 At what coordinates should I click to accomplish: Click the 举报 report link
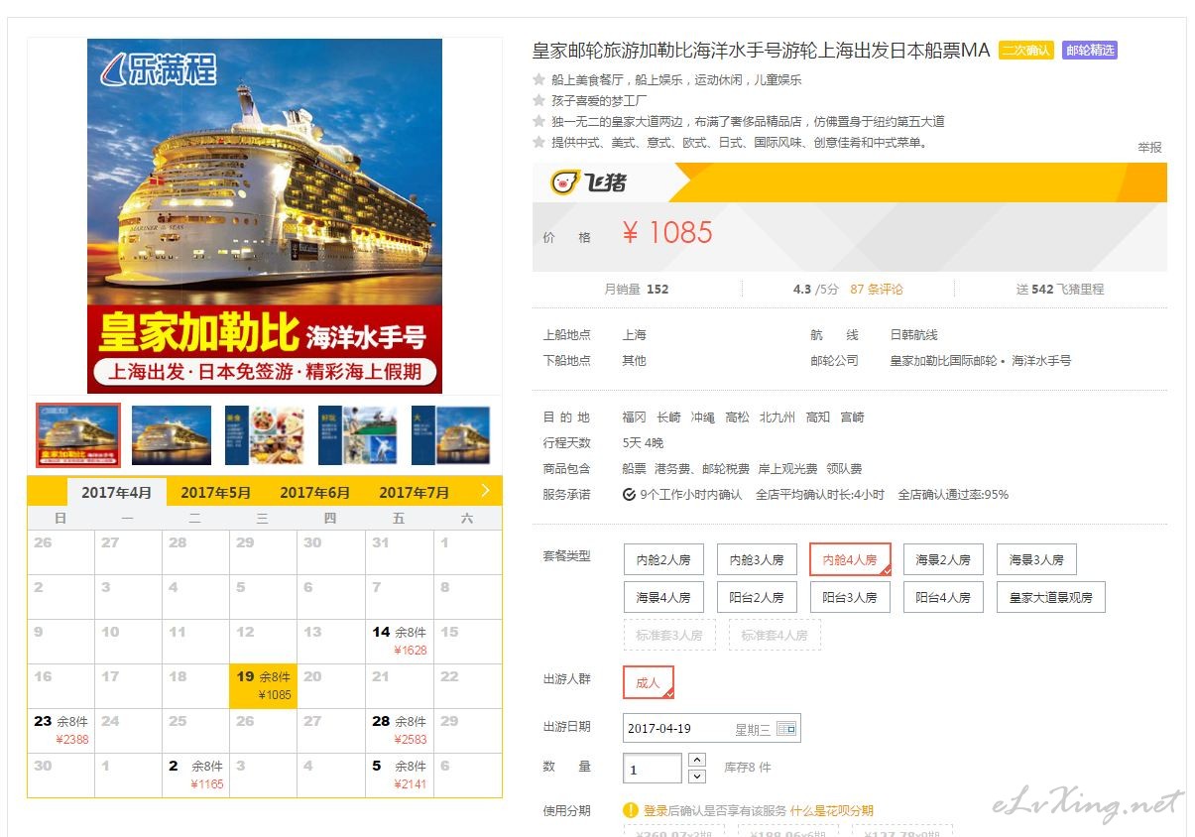(1149, 147)
